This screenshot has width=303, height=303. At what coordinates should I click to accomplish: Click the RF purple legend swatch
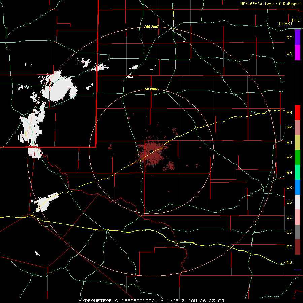pyautogui.click(x=297, y=38)
